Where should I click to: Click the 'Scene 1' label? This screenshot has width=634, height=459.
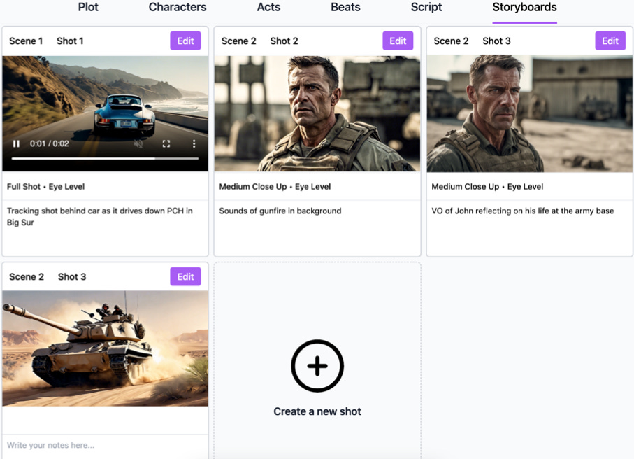click(x=26, y=41)
